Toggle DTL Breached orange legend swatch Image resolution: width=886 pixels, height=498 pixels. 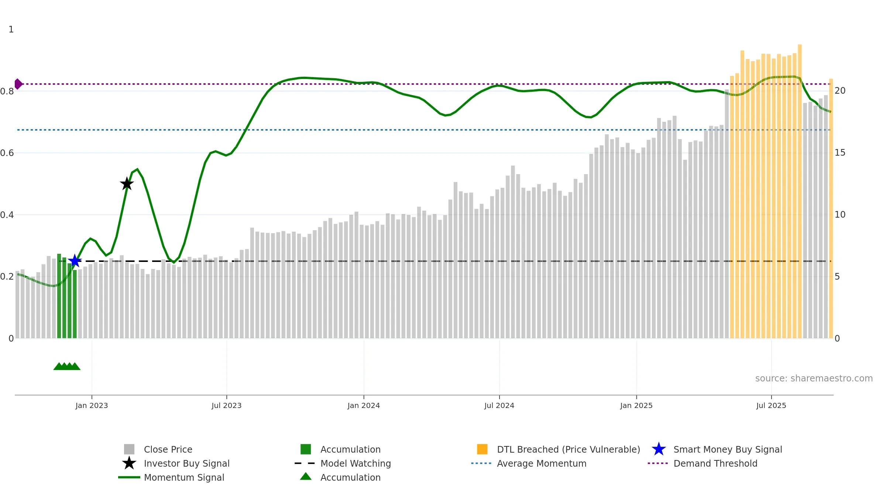point(482,449)
